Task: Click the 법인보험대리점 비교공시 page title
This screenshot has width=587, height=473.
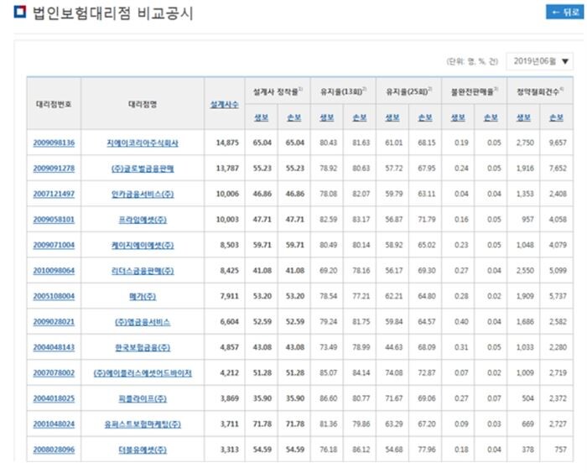Action: coord(112,13)
